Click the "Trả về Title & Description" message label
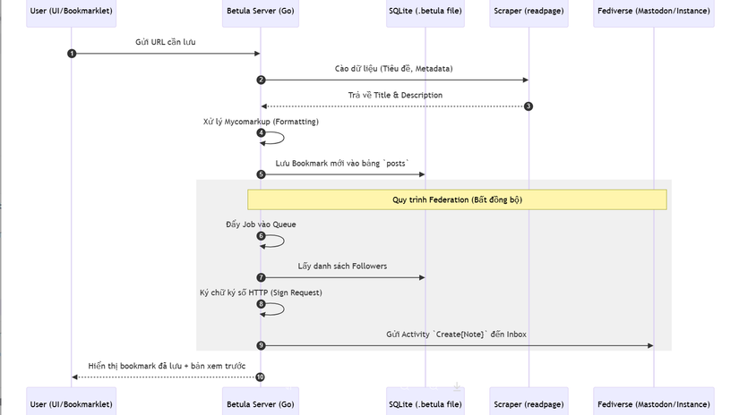Image resolution: width=739 pixels, height=415 pixels. (x=395, y=95)
